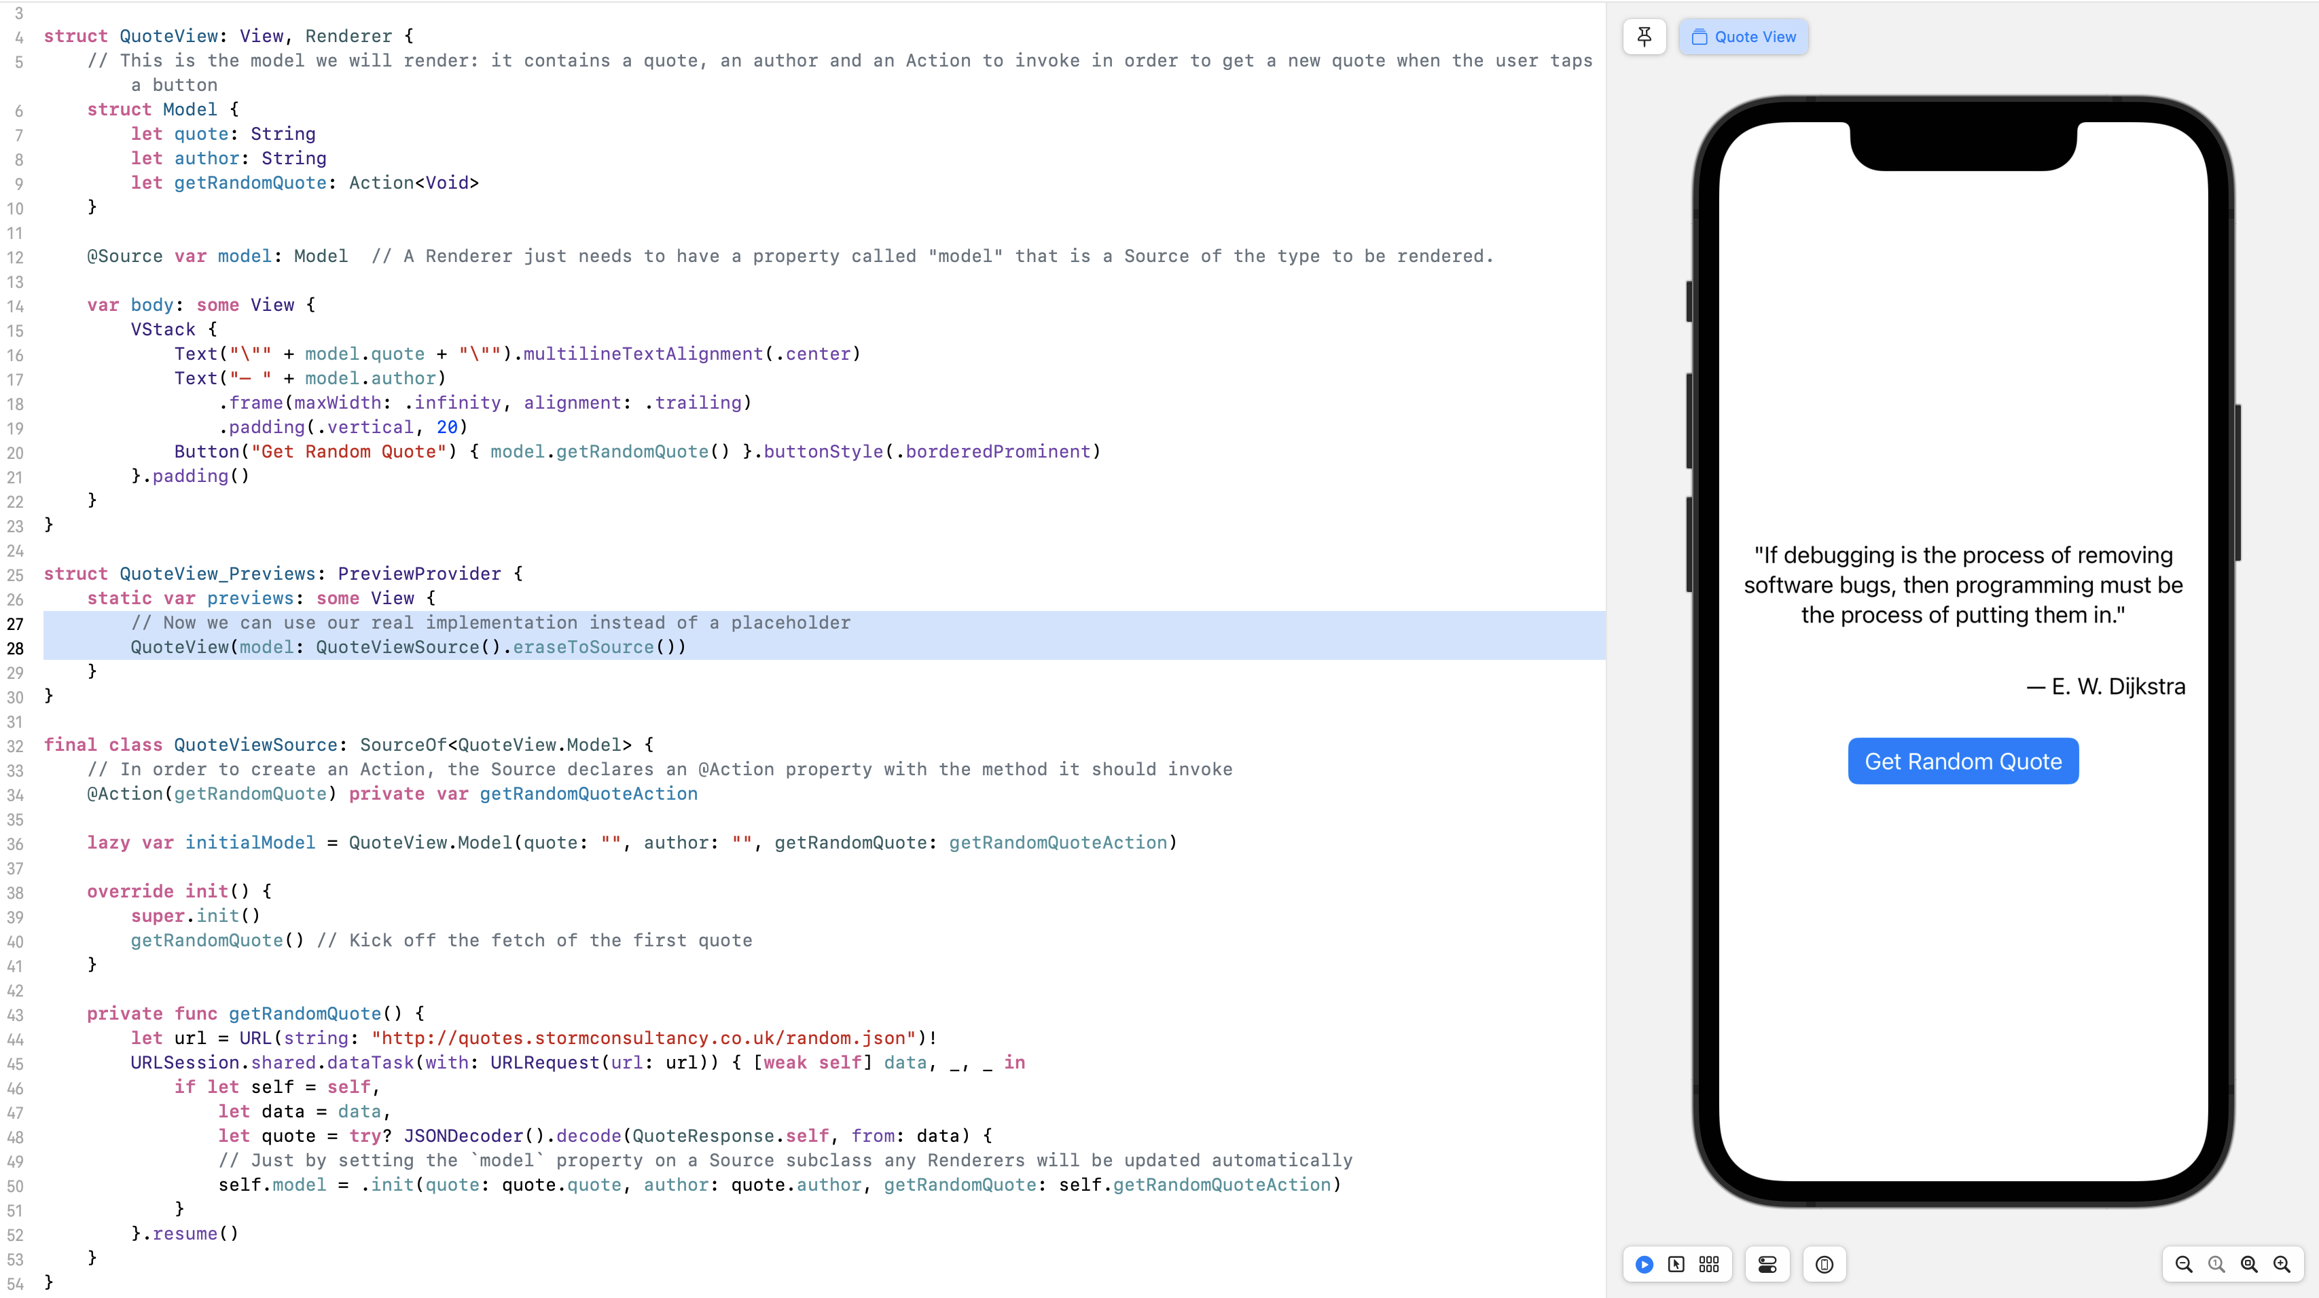The height and width of the screenshot is (1298, 2319).
Task: Pin the preview canvas
Action: tap(1644, 37)
